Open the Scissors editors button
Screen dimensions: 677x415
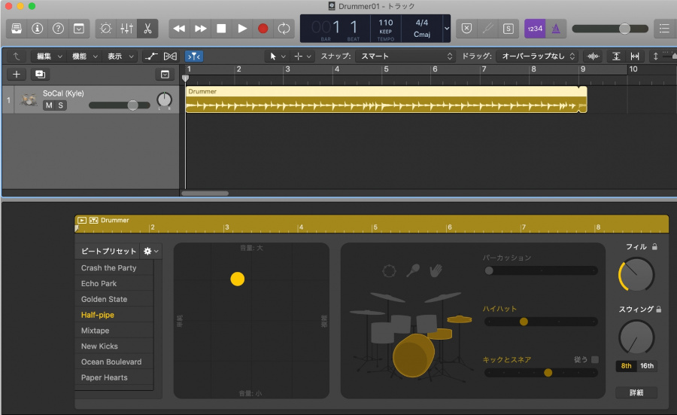pyautogui.click(x=147, y=29)
